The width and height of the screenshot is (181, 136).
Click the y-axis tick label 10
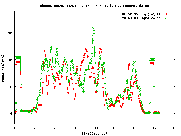click(10, 60)
